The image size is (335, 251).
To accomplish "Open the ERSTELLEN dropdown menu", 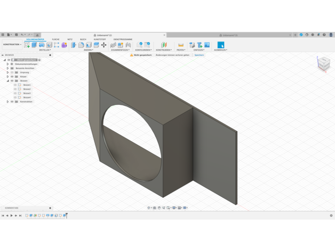I will 45,50.
